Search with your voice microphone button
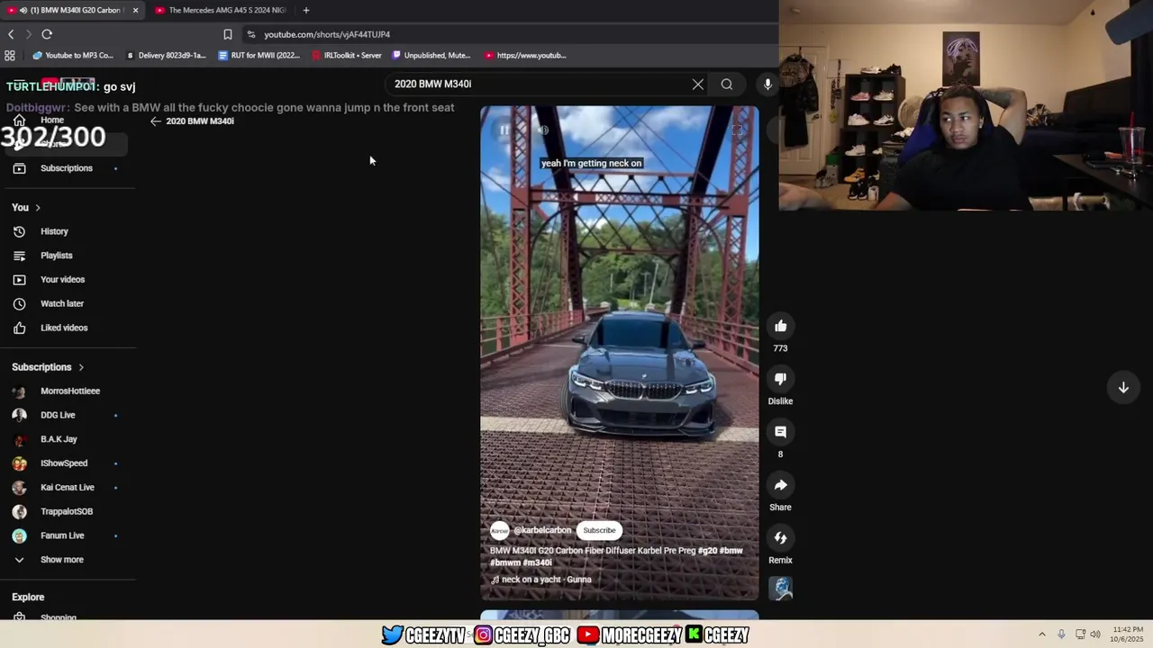This screenshot has height=648, width=1153. click(x=767, y=85)
